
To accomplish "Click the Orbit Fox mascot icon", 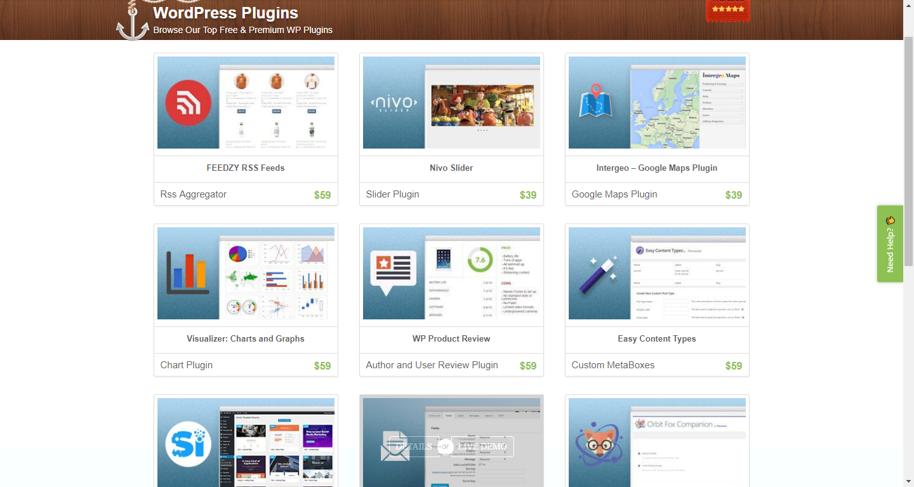I will 599,445.
